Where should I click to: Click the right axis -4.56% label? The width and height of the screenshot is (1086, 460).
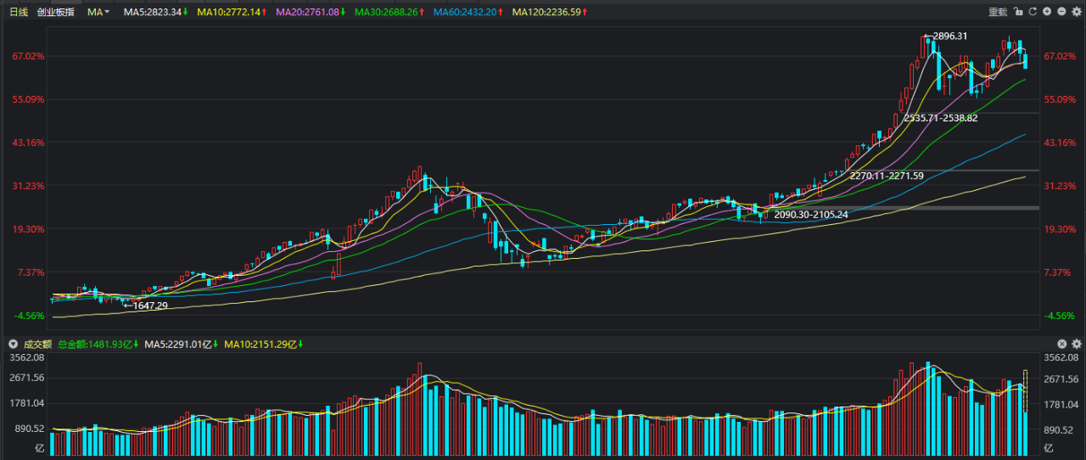pos(1060,316)
